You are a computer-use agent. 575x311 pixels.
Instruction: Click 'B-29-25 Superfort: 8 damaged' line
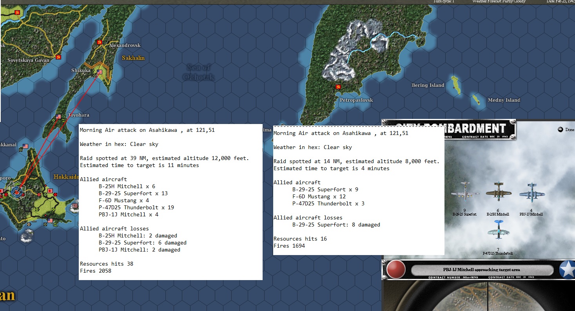pyautogui.click(x=336, y=225)
